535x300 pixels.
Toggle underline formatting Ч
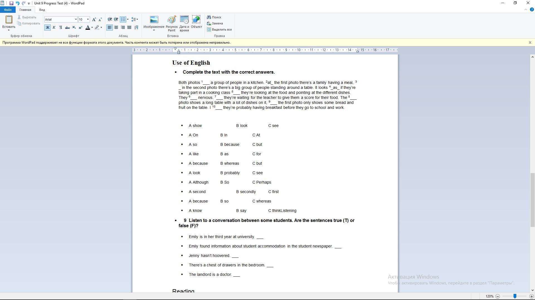(x=60, y=27)
